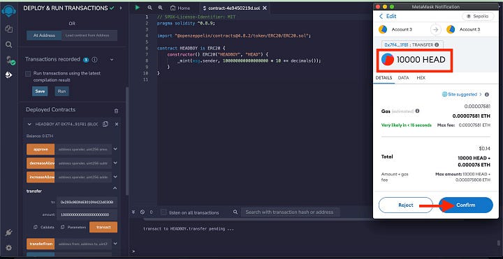The width and height of the screenshot is (503, 259).
Task: Confirm the MetaMask transaction
Action: point(466,205)
